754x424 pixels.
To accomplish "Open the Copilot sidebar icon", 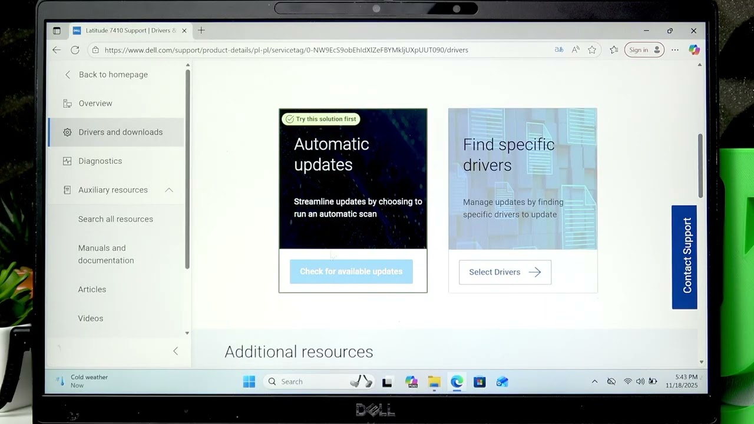I will pyautogui.click(x=695, y=50).
